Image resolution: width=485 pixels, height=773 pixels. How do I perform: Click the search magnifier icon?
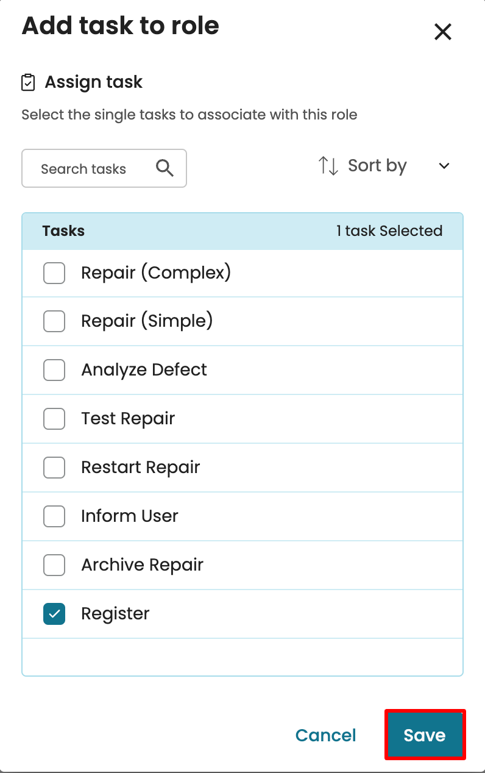coord(165,168)
